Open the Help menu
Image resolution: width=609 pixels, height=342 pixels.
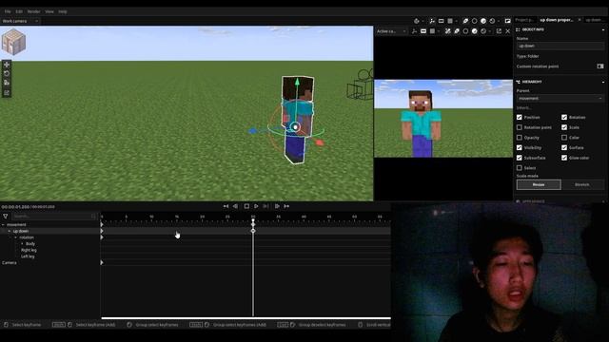tap(63, 11)
